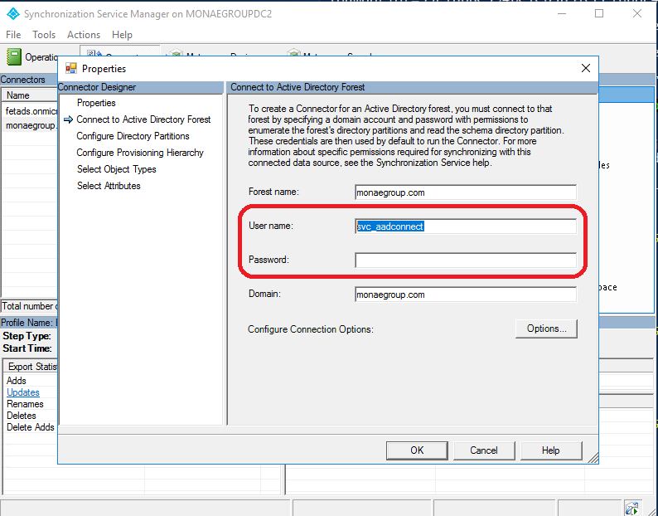Go to Select Object Types page
The width and height of the screenshot is (658, 516).
click(x=116, y=169)
